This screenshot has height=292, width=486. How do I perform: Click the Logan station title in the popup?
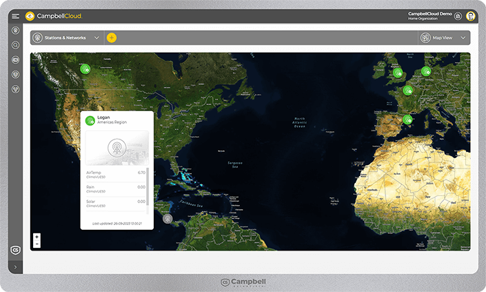pyautogui.click(x=103, y=117)
